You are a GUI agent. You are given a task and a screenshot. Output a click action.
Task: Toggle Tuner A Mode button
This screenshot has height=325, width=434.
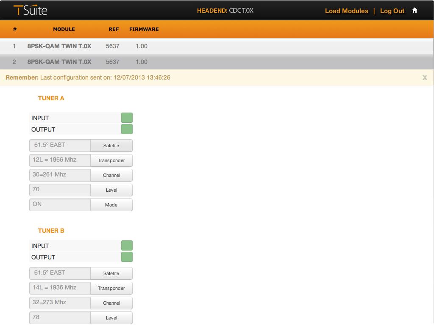(111, 205)
